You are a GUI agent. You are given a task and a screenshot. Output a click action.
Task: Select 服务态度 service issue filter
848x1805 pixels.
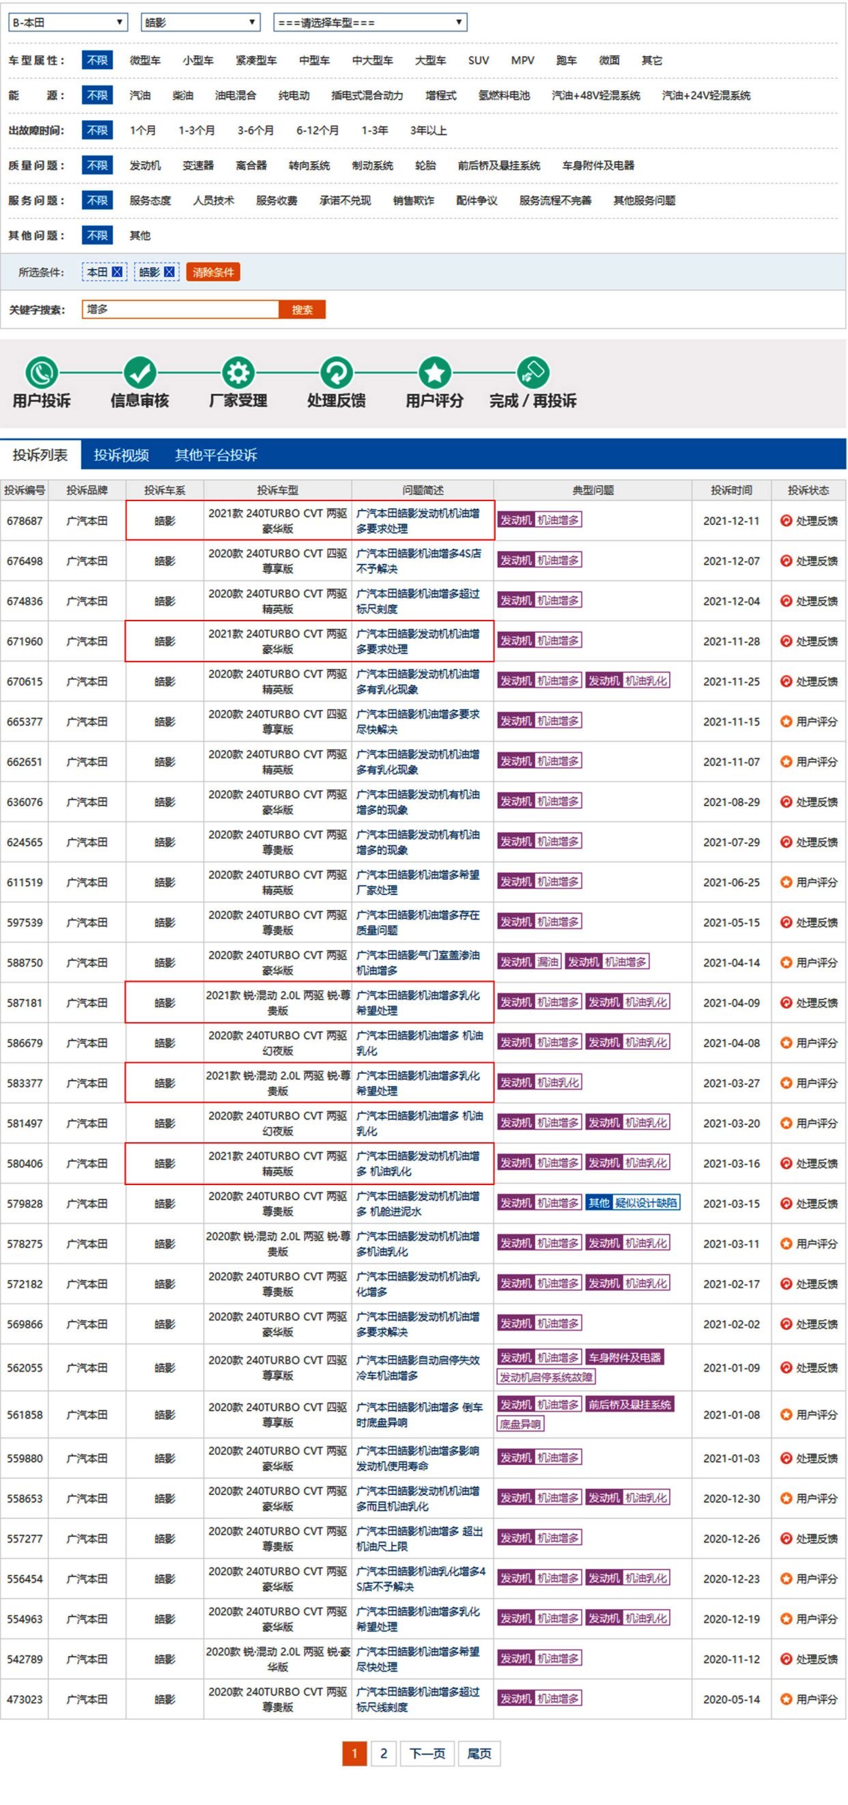[x=150, y=201]
